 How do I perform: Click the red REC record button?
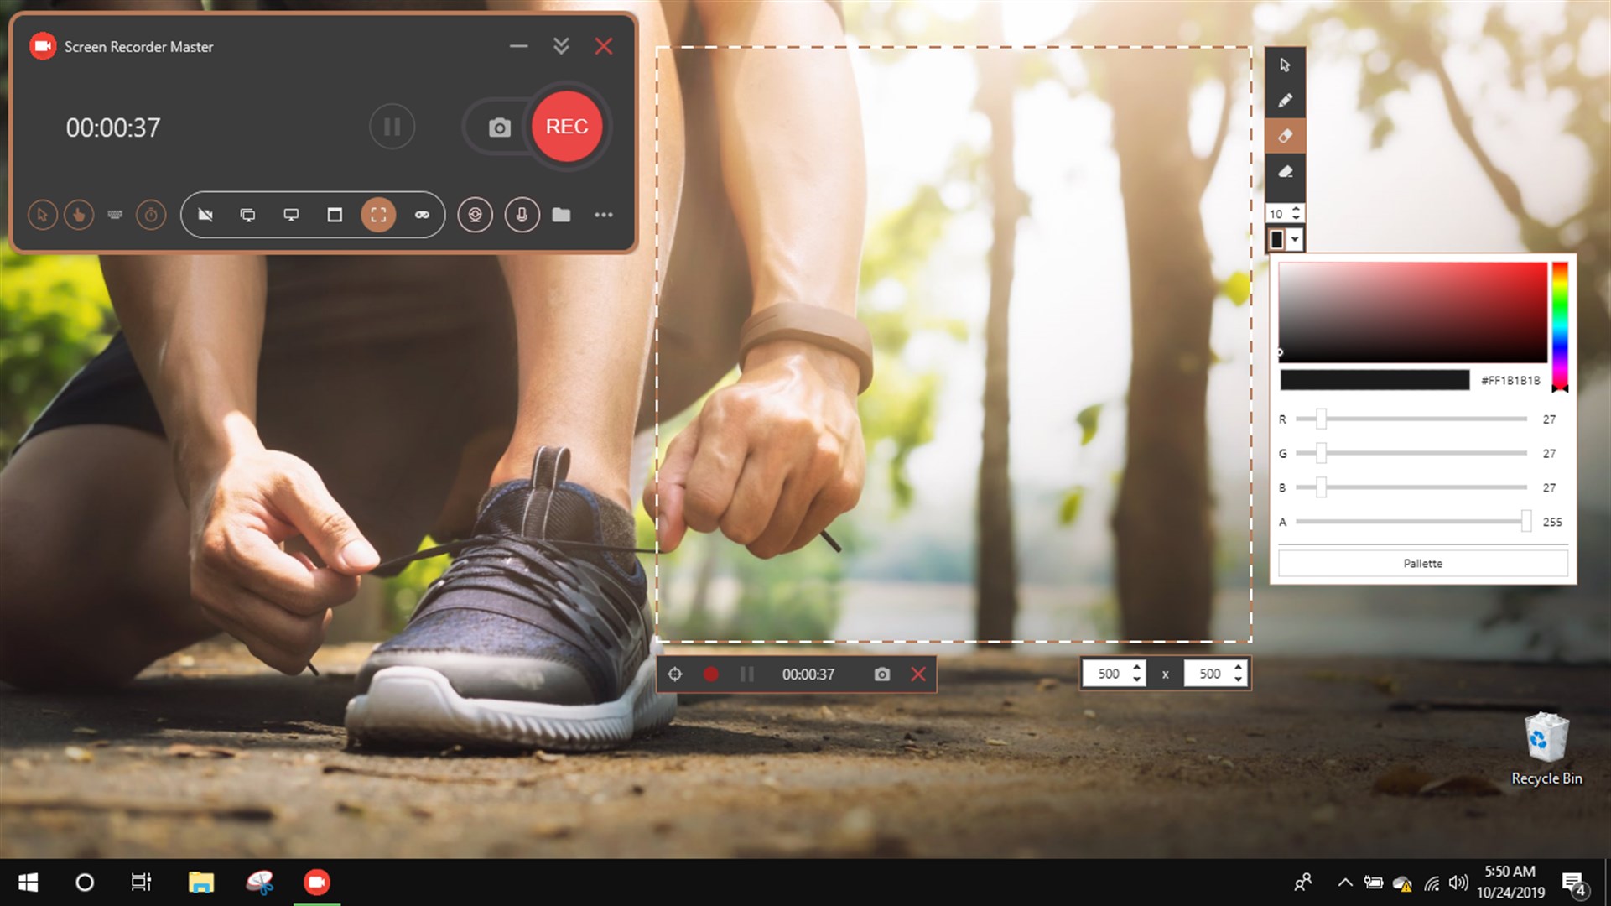[567, 127]
